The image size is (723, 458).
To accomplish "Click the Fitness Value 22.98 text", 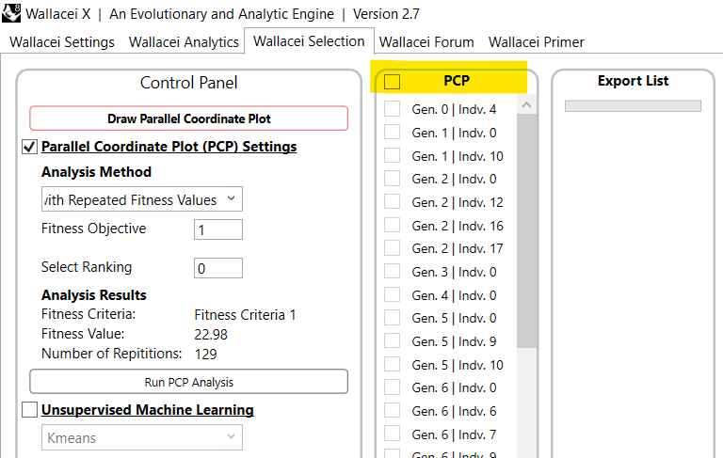I will [x=211, y=335].
